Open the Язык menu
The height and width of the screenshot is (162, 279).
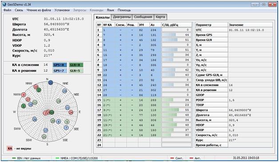point(111,10)
